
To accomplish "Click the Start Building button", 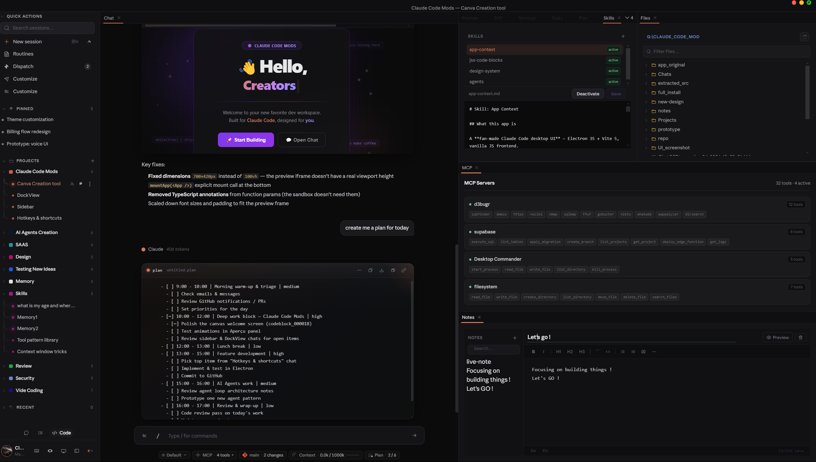I will tap(246, 140).
